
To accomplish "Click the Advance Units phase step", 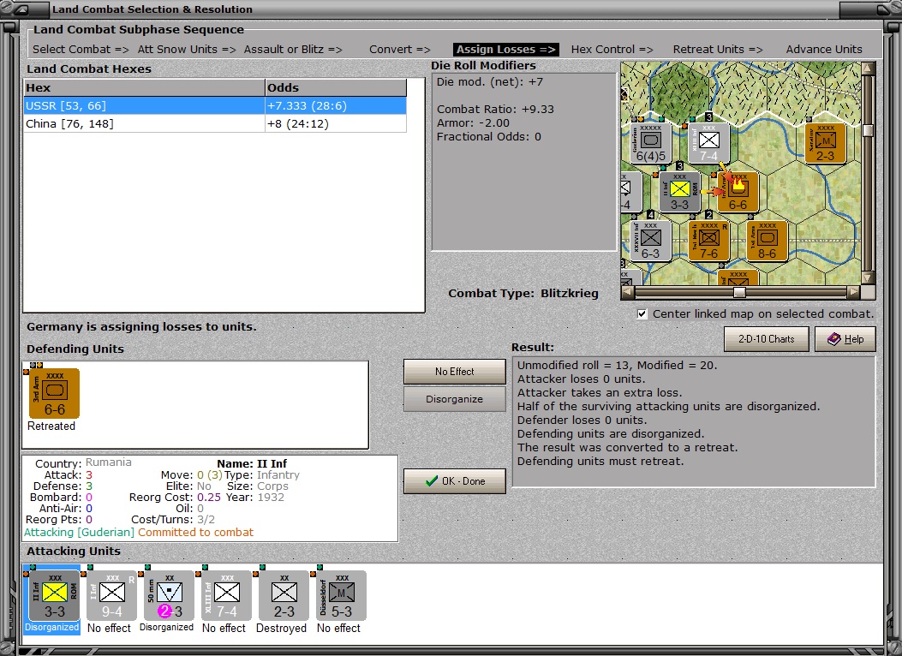I will tap(824, 50).
